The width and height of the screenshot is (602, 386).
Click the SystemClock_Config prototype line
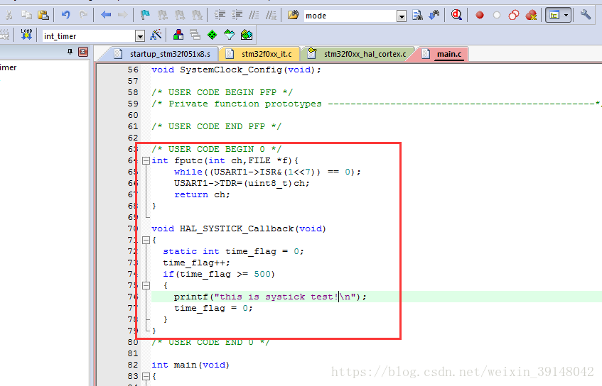pos(236,70)
